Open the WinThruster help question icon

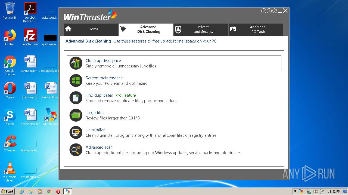[264, 11]
